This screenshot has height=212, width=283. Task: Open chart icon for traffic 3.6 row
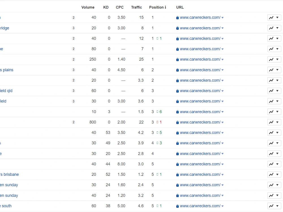click(271, 101)
